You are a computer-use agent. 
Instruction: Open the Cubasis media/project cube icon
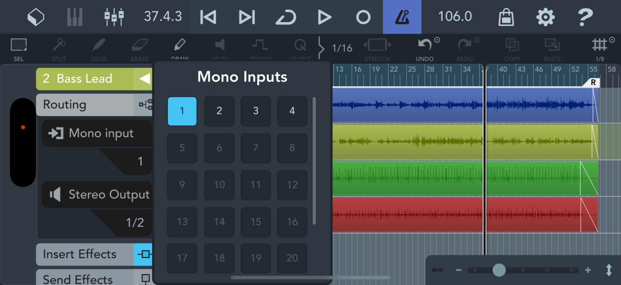click(36, 17)
